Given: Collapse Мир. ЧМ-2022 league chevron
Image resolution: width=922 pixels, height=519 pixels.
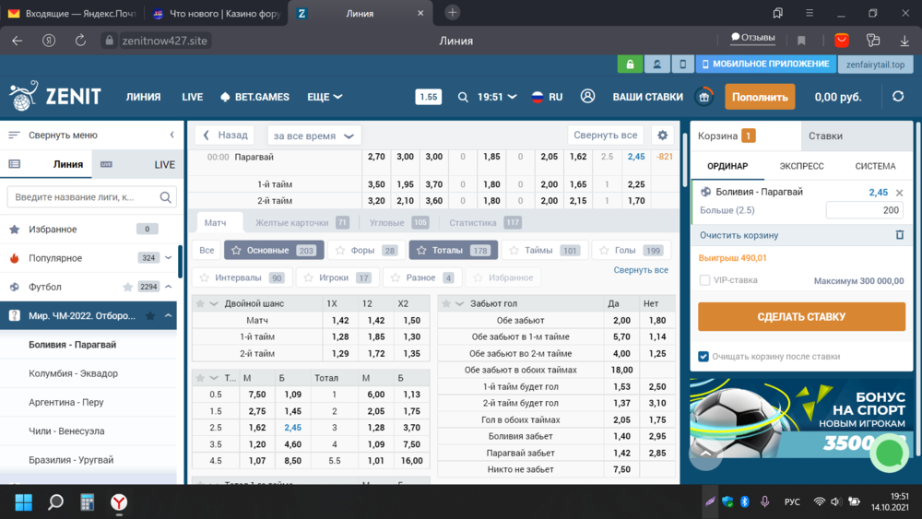Looking at the screenshot, I should coord(169,315).
